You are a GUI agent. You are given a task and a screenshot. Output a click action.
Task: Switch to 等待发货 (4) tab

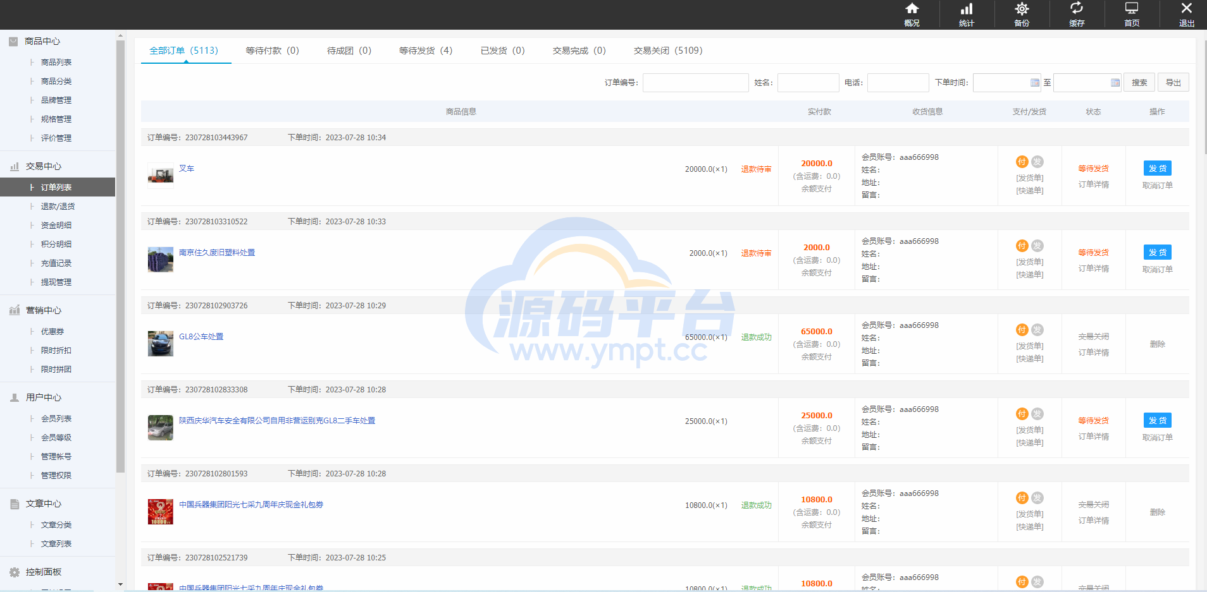click(x=426, y=51)
